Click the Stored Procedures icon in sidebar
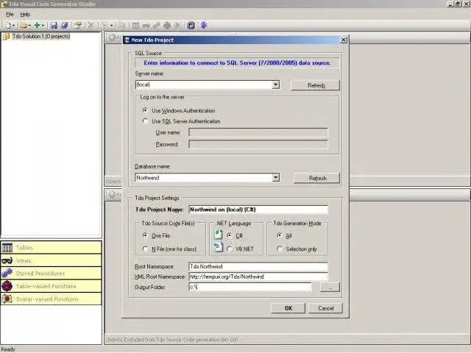 coord(7,273)
